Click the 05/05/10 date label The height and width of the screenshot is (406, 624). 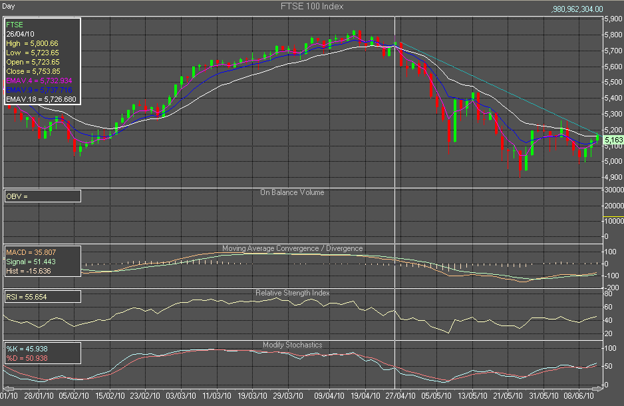click(x=436, y=396)
